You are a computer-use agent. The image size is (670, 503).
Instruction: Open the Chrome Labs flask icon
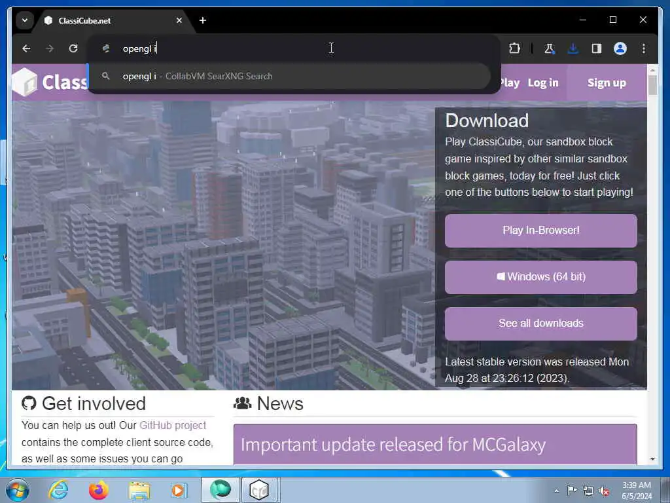click(549, 48)
